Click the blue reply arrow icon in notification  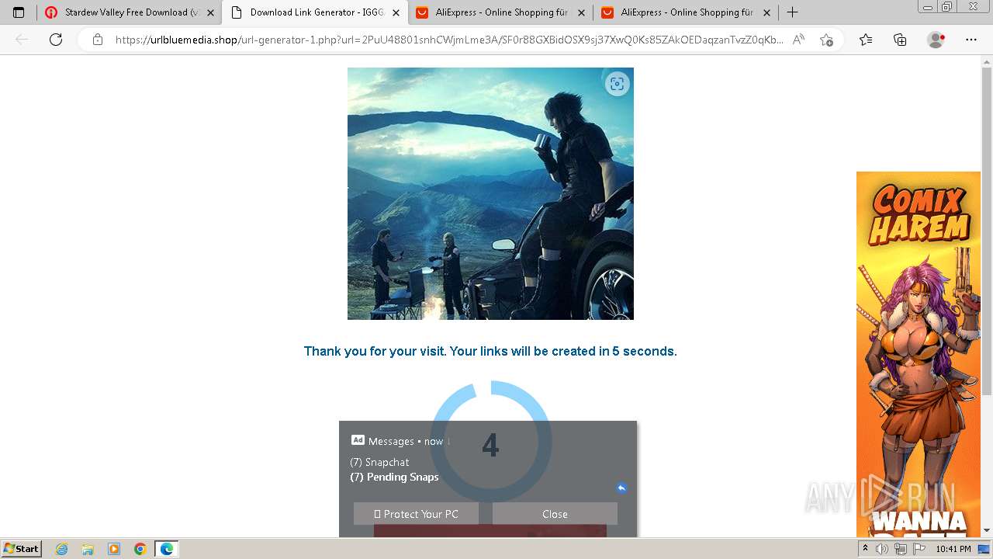pyautogui.click(x=621, y=488)
